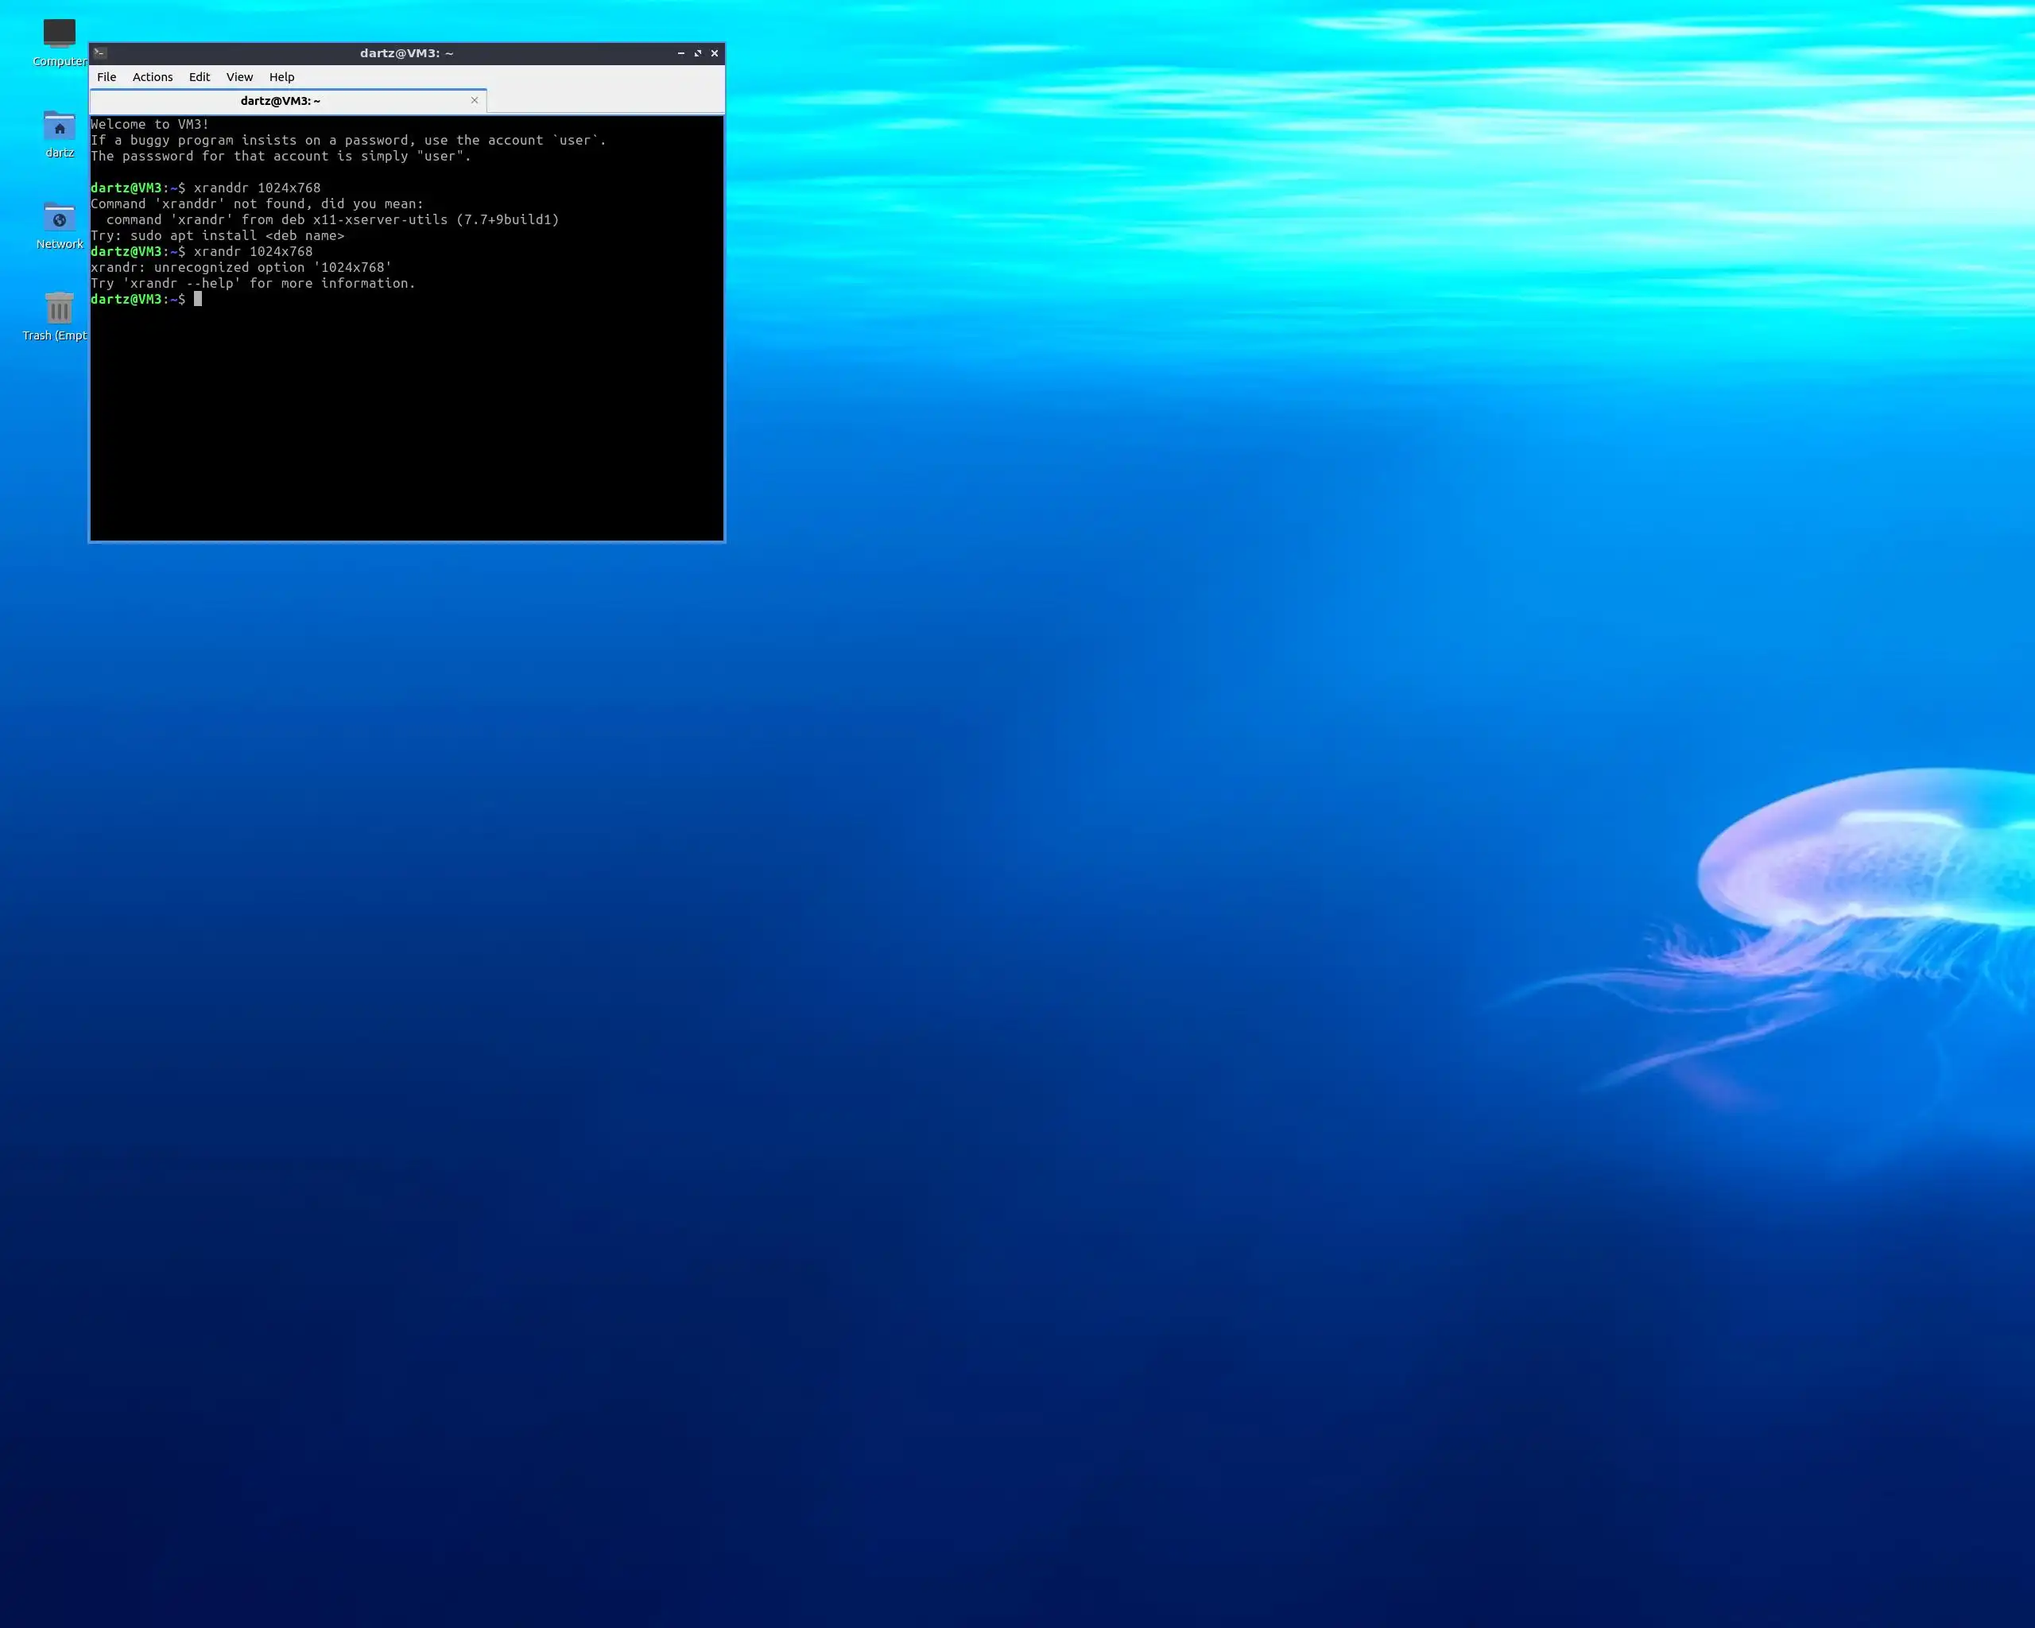The height and width of the screenshot is (1628, 2035).
Task: Click the cursor block at the terminal prompt
Action: pyautogui.click(x=198, y=299)
